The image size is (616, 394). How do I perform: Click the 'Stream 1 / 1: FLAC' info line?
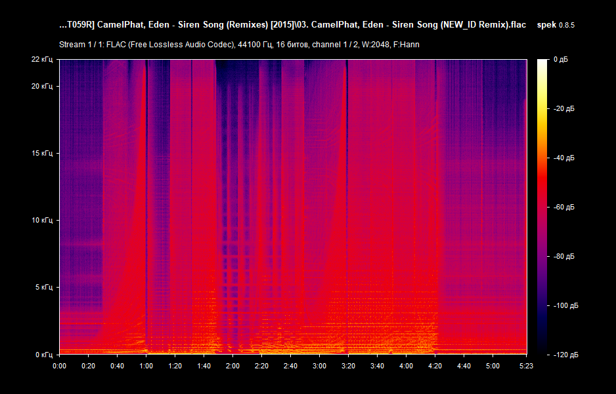pyautogui.click(x=239, y=45)
